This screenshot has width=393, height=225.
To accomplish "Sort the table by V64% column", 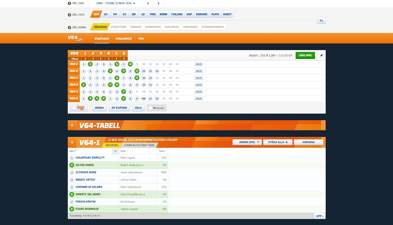I will coord(162,151).
